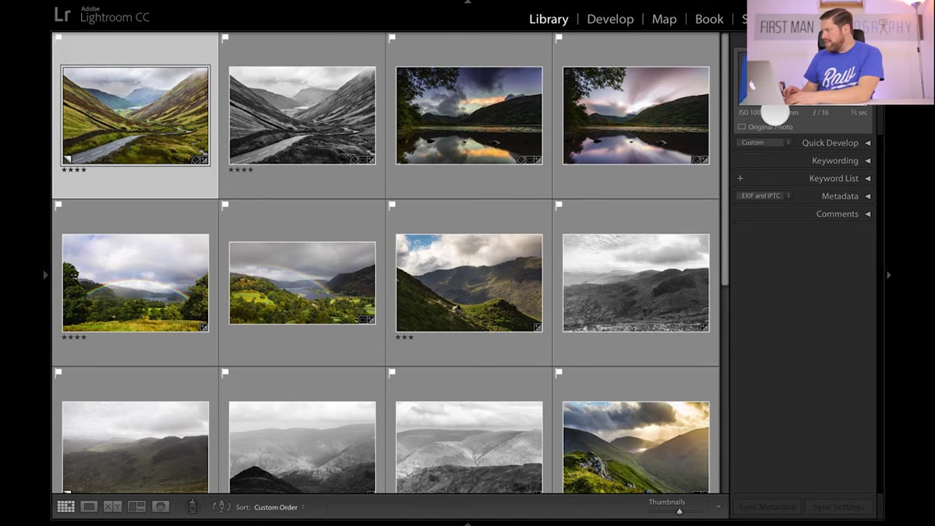Open Survey view from the toolbar
The width and height of the screenshot is (935, 526).
pyautogui.click(x=137, y=507)
